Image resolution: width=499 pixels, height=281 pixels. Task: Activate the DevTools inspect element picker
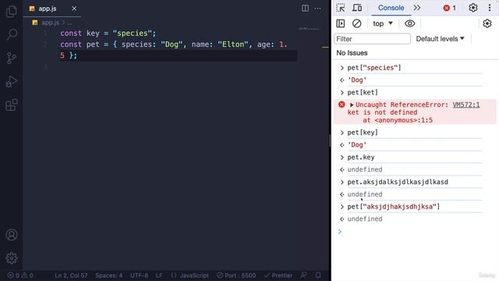[340, 8]
